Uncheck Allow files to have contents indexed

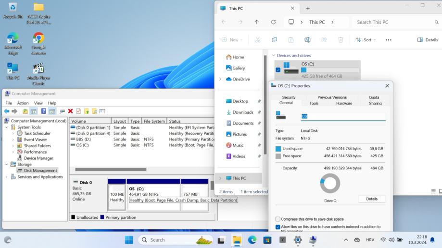(x=278, y=227)
